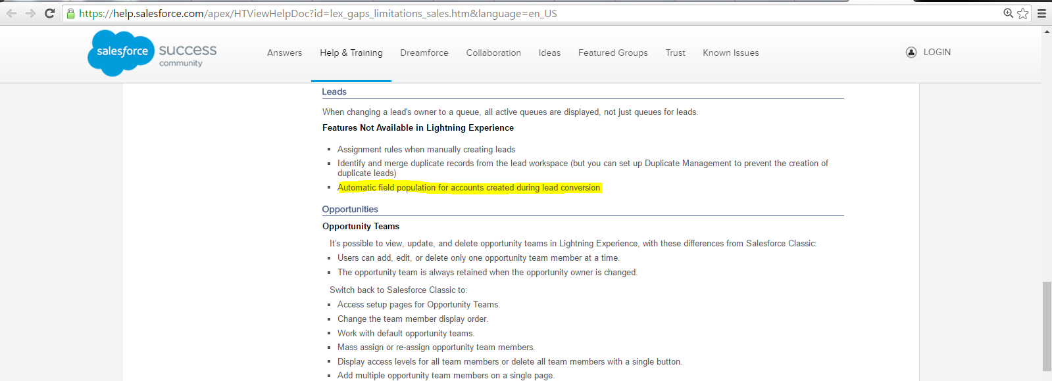
Task: Open the Dreamforce nav item
Action: [x=424, y=53]
